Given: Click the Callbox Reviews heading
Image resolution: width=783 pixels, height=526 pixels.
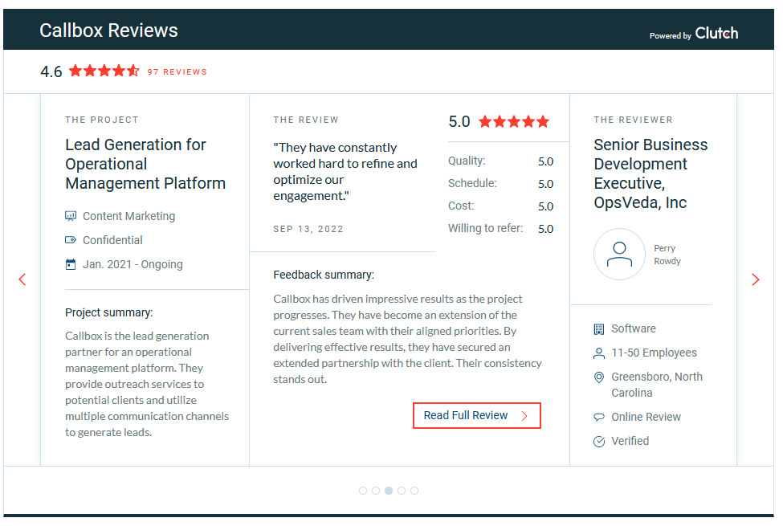Looking at the screenshot, I should [x=109, y=31].
